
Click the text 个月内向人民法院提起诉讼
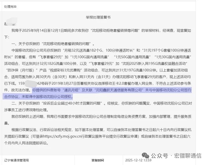click(x=26, y=143)
